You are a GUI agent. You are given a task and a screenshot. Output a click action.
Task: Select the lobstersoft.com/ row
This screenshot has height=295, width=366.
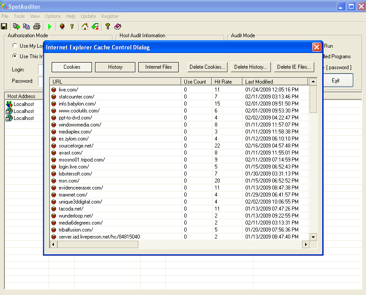coord(179,174)
